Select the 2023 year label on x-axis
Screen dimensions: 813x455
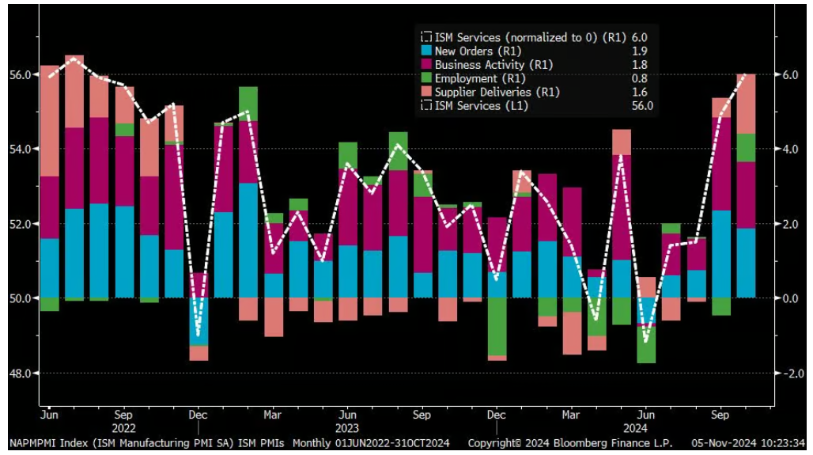347,428
